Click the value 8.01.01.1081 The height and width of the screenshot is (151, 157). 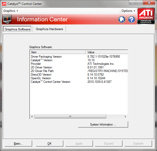pos(95,67)
